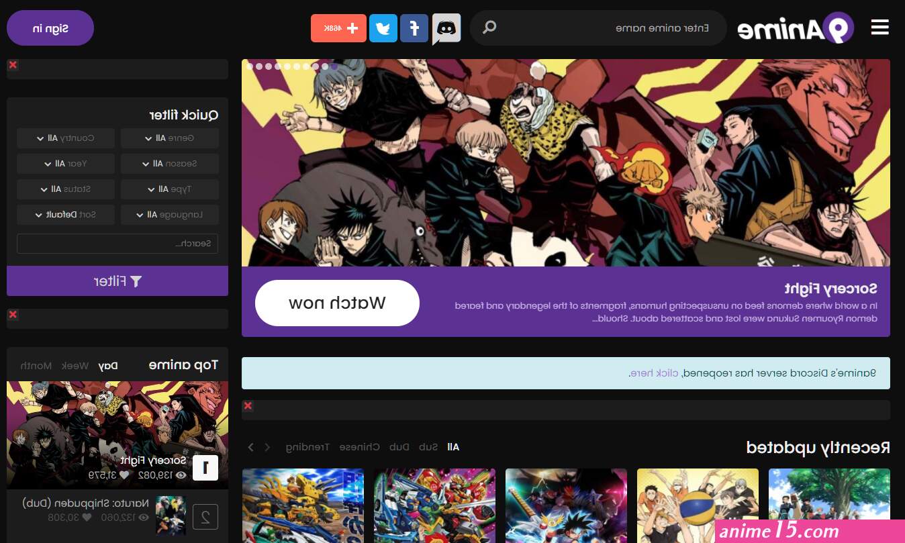Select the All tab in Recently updated
This screenshot has width=905, height=543.
click(453, 447)
